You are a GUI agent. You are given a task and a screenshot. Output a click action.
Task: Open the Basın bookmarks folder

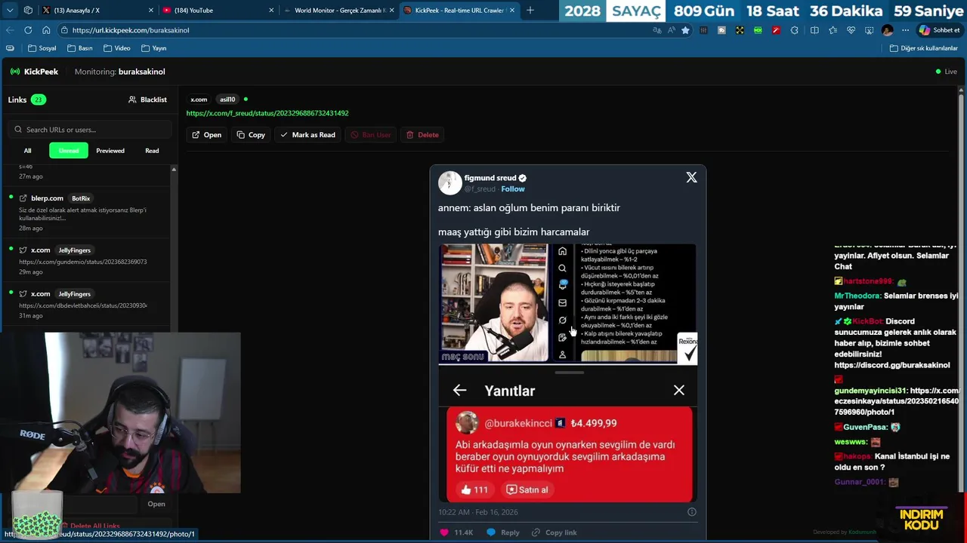[79, 48]
